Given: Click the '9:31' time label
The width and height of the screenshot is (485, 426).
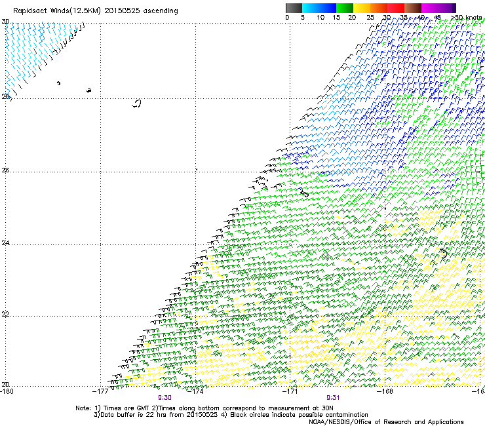Looking at the screenshot, I should click(333, 398).
